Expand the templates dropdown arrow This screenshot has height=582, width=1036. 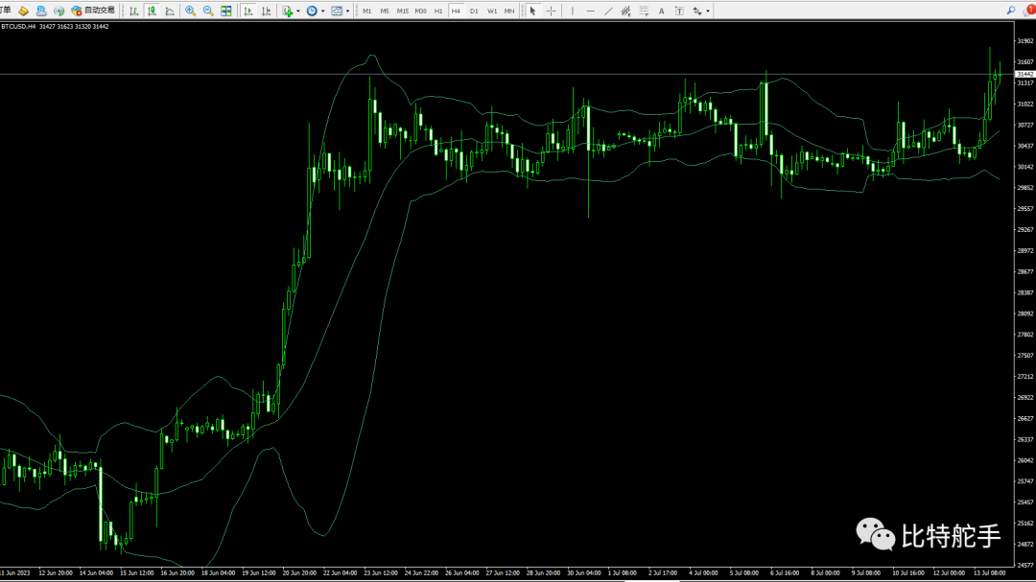pyautogui.click(x=347, y=12)
